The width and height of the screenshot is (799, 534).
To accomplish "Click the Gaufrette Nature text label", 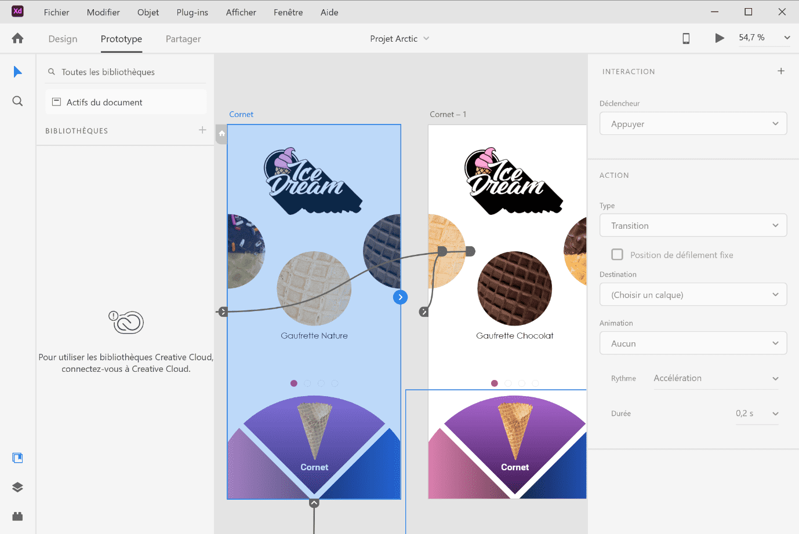I will point(314,336).
